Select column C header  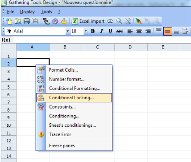pos(98,47)
